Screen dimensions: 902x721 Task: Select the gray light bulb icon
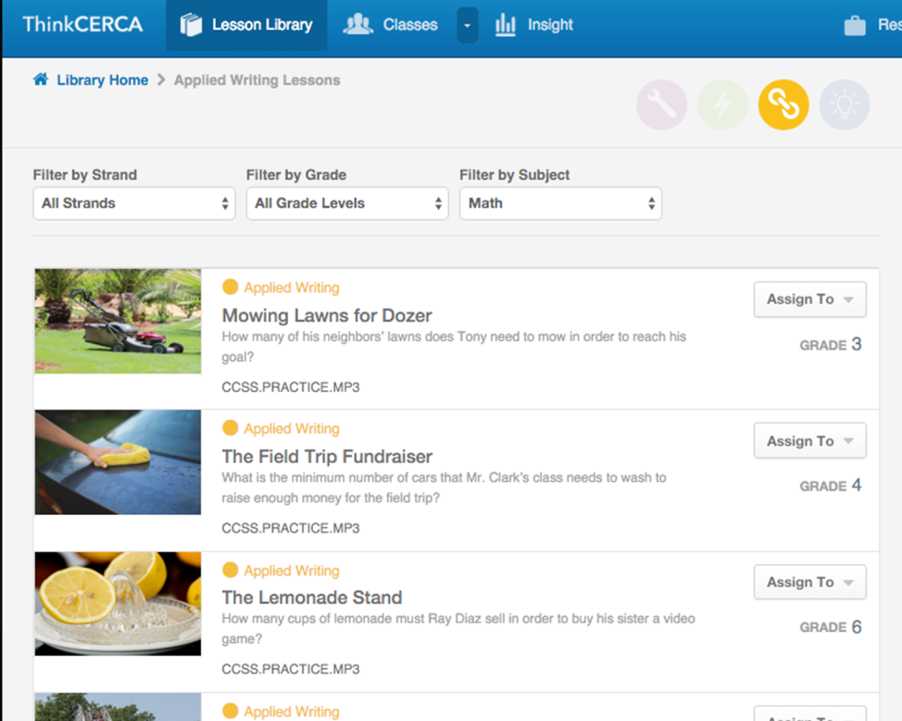(x=845, y=105)
